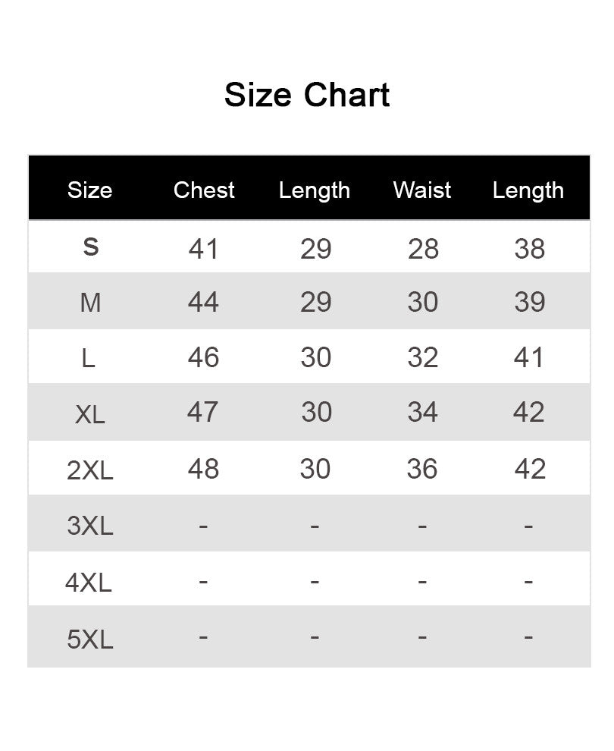Select the S size row label
The height and width of the screenshot is (751, 614).
coord(90,247)
